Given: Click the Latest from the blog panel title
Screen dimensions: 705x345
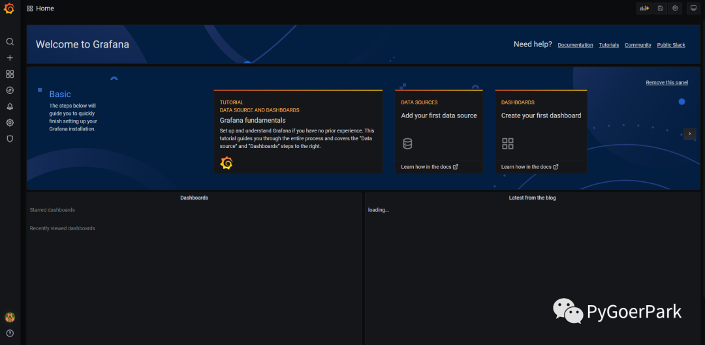Looking at the screenshot, I should point(533,198).
